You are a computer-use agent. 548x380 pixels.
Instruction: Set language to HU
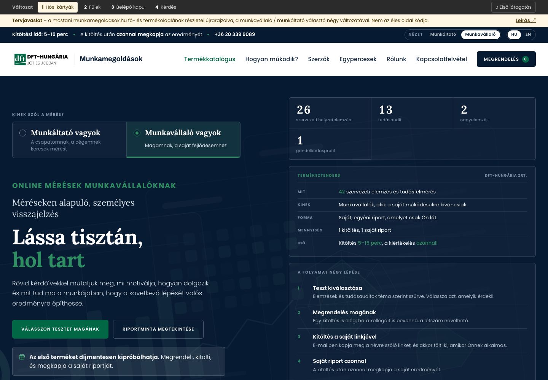[514, 35]
